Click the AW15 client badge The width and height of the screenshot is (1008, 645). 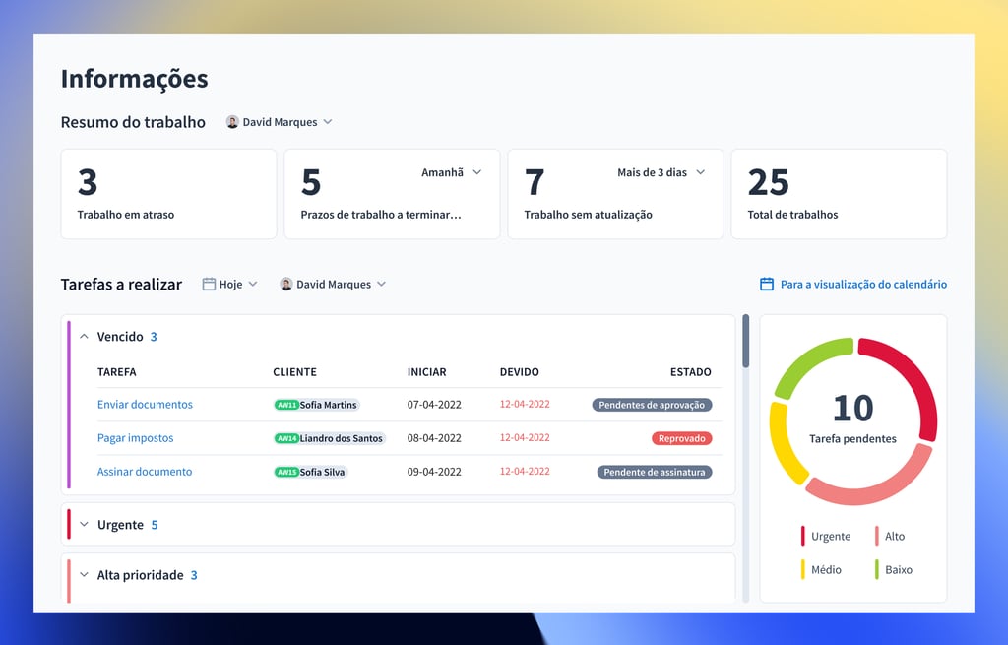point(286,472)
